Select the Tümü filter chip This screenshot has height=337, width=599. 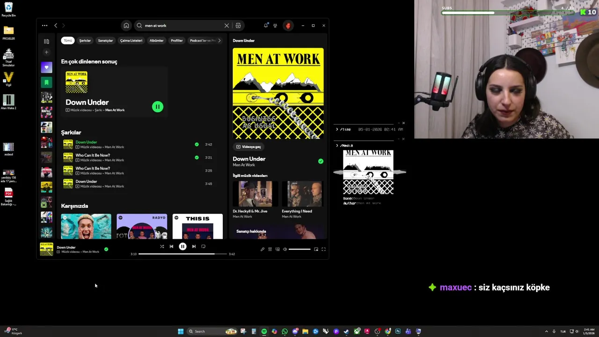68,40
